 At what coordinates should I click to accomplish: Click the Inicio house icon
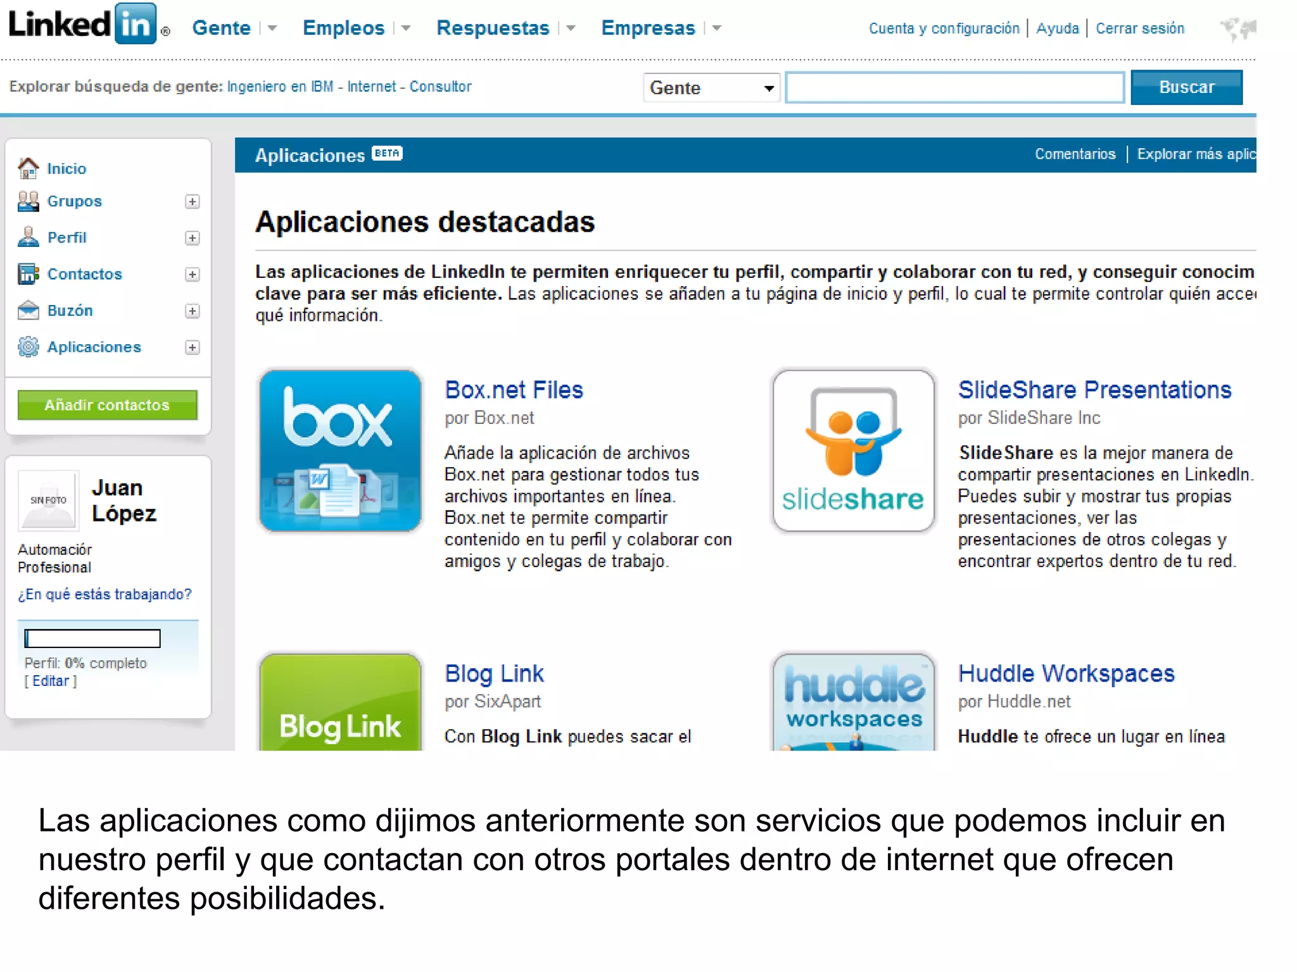point(28,168)
